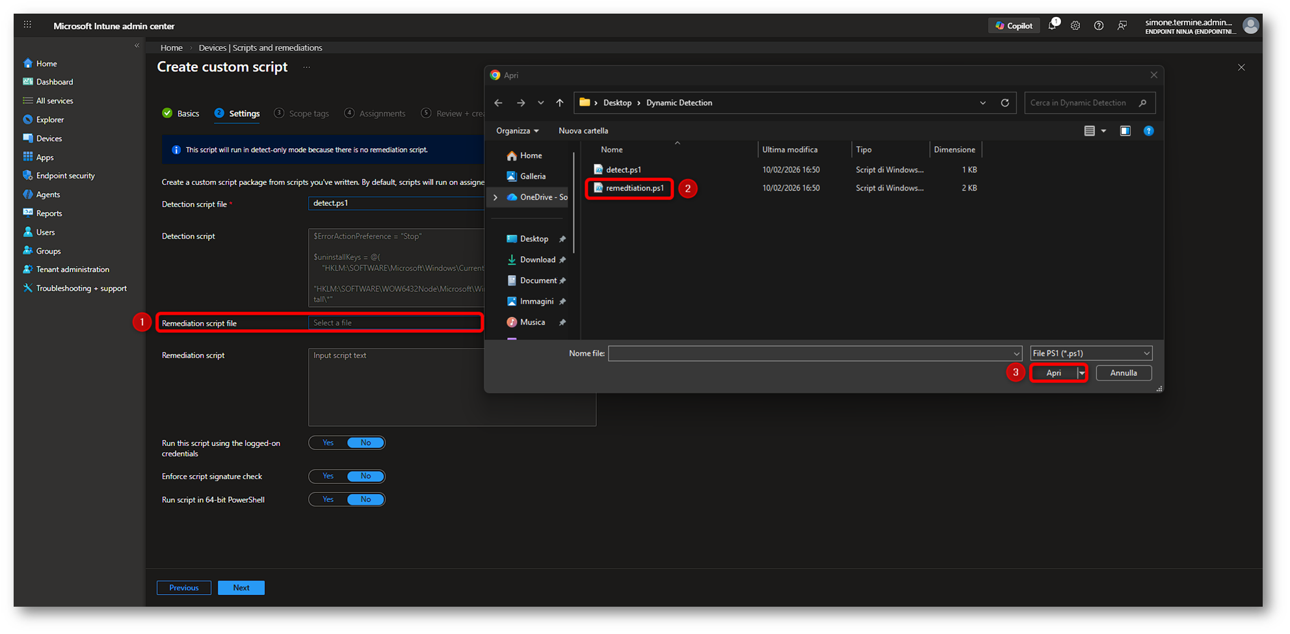Enable script signature check with Yes
The width and height of the screenshot is (1290, 634).
pyautogui.click(x=328, y=477)
